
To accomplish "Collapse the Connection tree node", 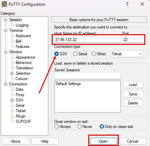I will click(5, 84).
